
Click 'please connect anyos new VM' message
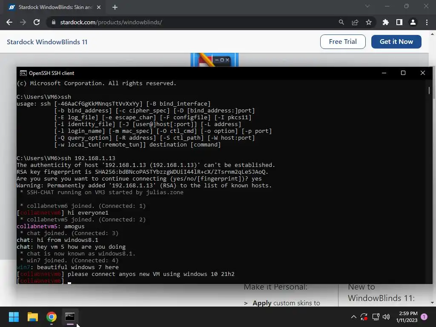151,274
